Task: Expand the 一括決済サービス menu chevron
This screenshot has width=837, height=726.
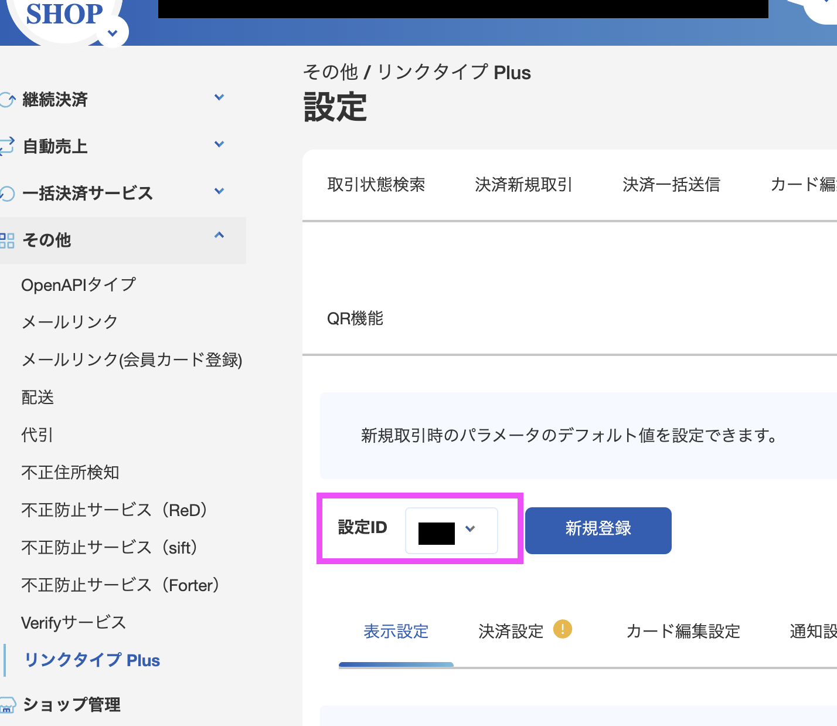Action: pos(219,191)
